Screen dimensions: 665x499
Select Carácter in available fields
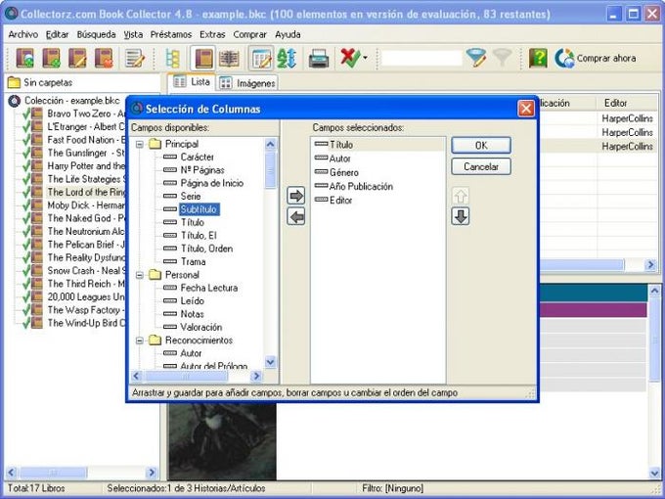pyautogui.click(x=198, y=157)
